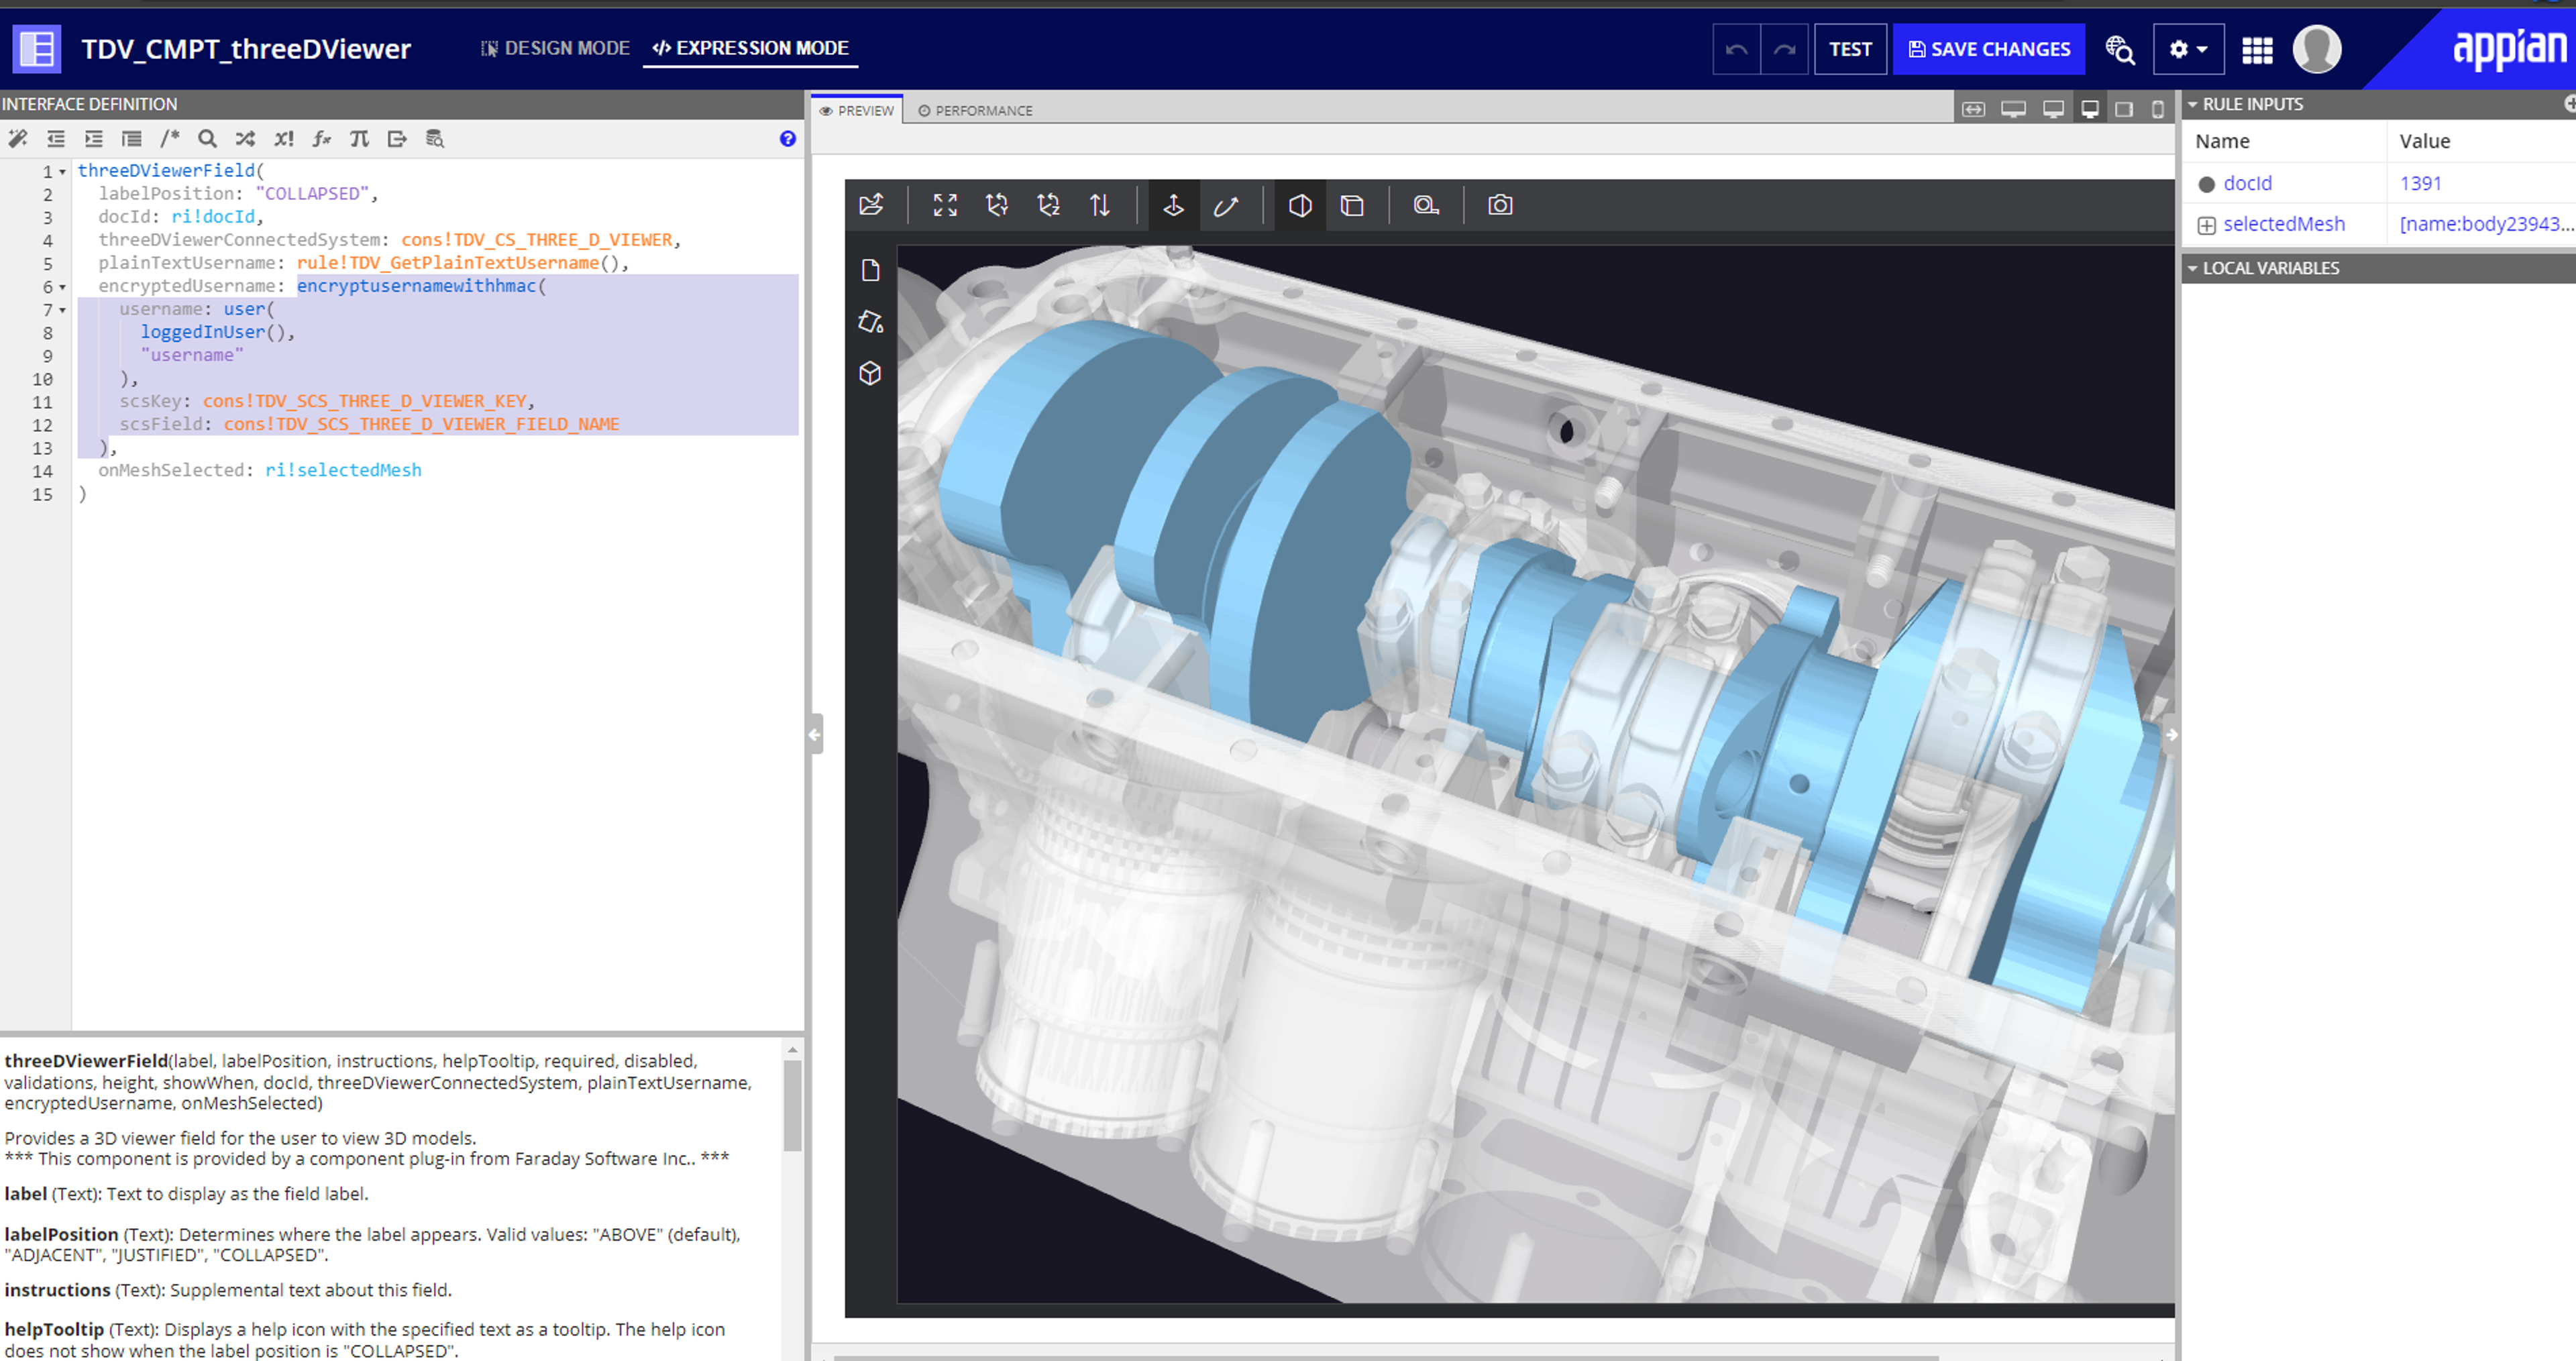
Task: Toggle comment with the /* icon
Action: click(170, 139)
